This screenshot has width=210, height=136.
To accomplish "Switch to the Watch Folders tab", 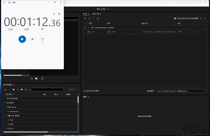I will pos(97,14).
